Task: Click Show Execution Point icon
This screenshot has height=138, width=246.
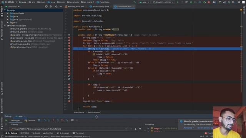Action: 39,120
